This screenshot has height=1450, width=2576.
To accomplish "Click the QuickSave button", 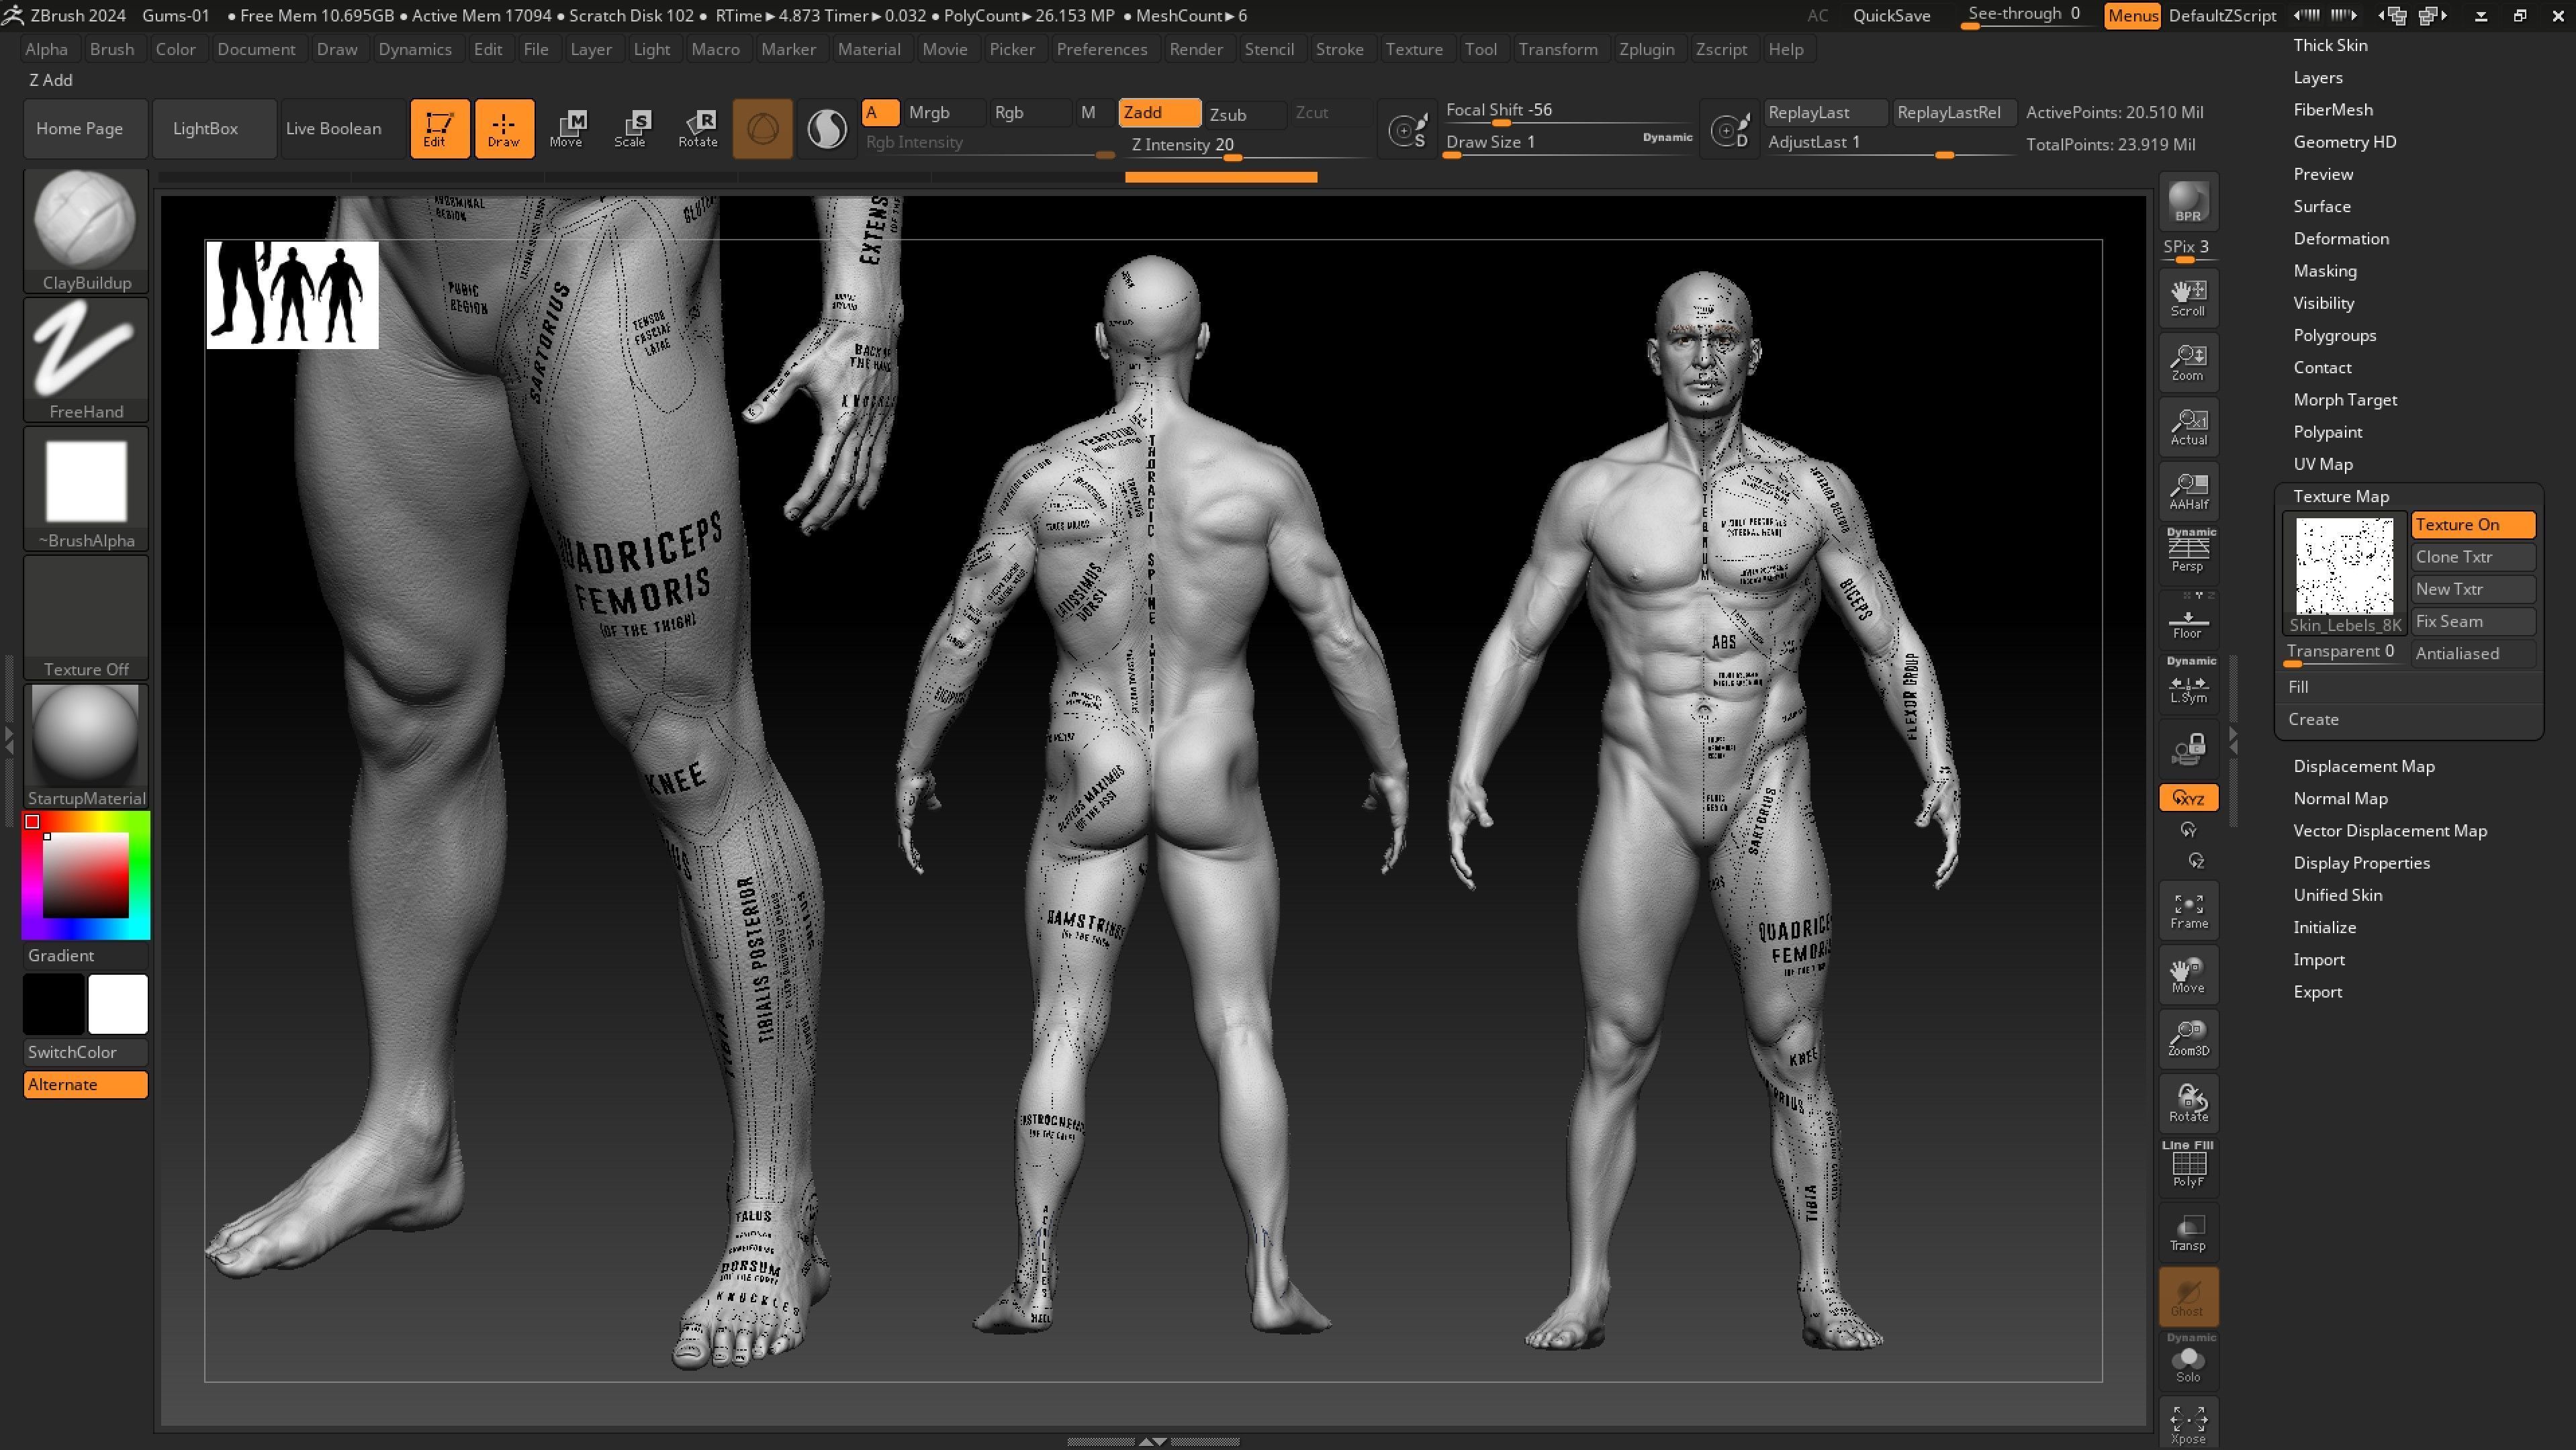I will tap(1891, 15).
